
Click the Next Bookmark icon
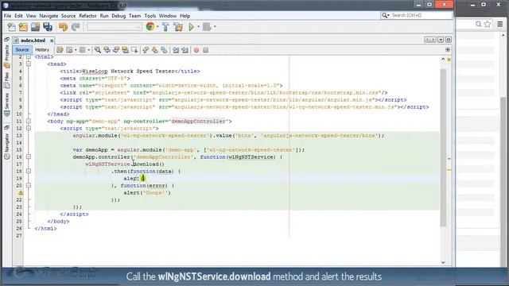click(155, 50)
